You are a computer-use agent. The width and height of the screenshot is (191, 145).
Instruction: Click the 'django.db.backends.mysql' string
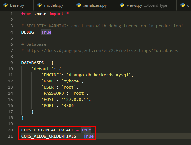pos(98,75)
